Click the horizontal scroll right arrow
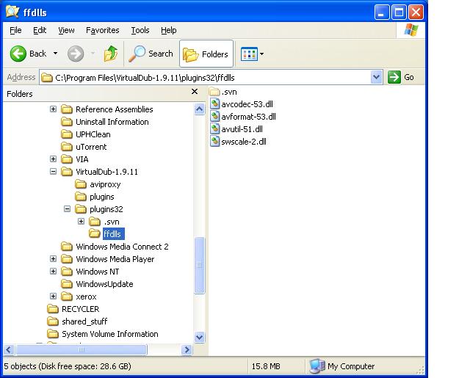 (187, 349)
